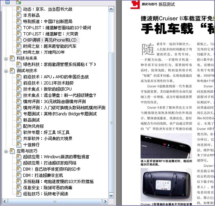
Task: Open DIM：自己动手修复损坏的SD卡
Action: coord(52,169)
